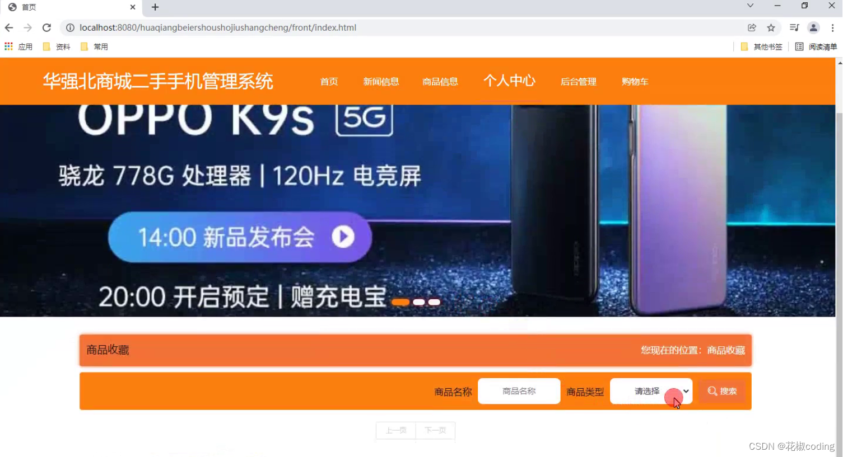Screen dimensions: 843x457
Task: Open a new browser tab with plus
Action: point(155,7)
